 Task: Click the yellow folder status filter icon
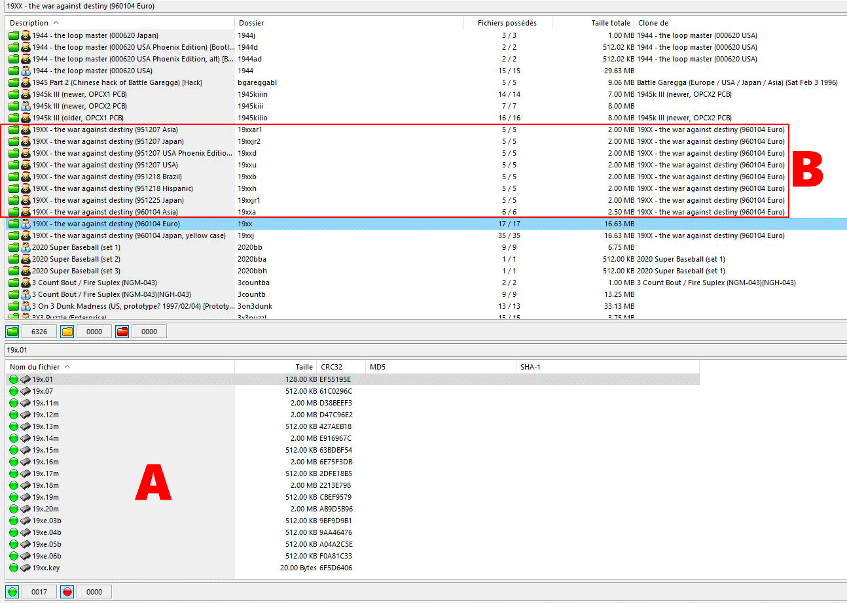67,332
